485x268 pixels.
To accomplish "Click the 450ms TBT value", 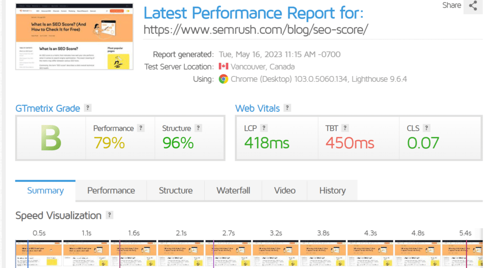I will point(350,143).
